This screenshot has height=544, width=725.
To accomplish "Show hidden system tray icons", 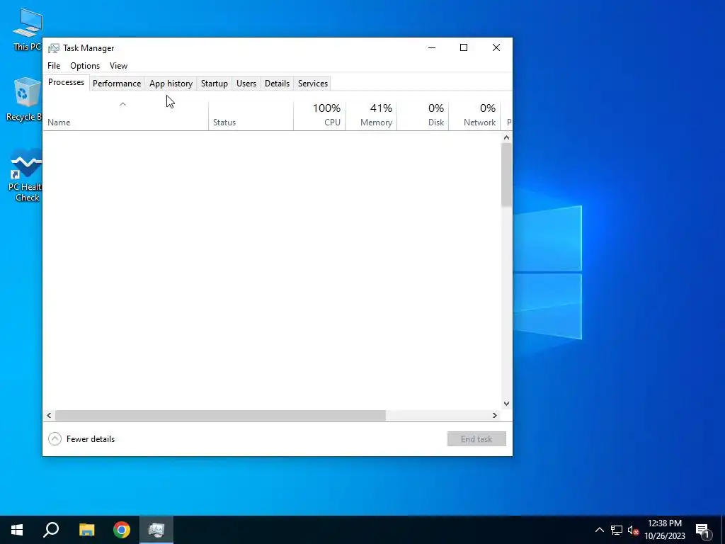I will (599, 530).
